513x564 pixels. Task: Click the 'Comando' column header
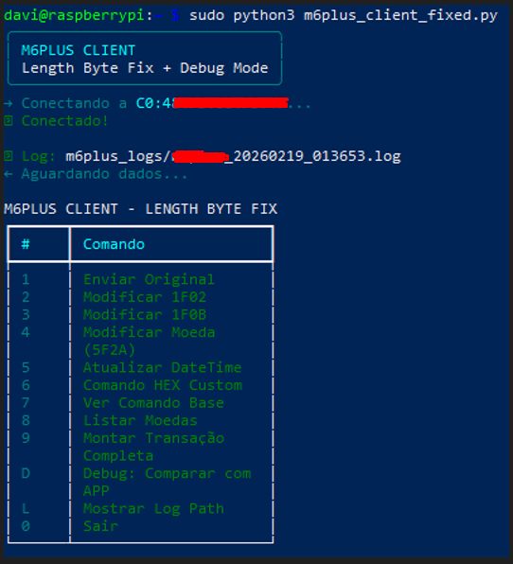(x=114, y=244)
